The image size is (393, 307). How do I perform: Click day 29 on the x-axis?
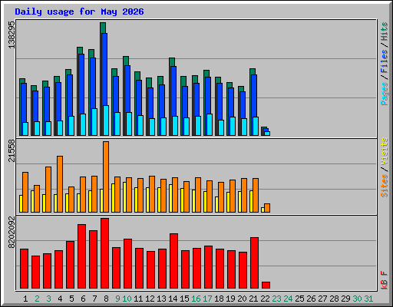(x=345, y=299)
